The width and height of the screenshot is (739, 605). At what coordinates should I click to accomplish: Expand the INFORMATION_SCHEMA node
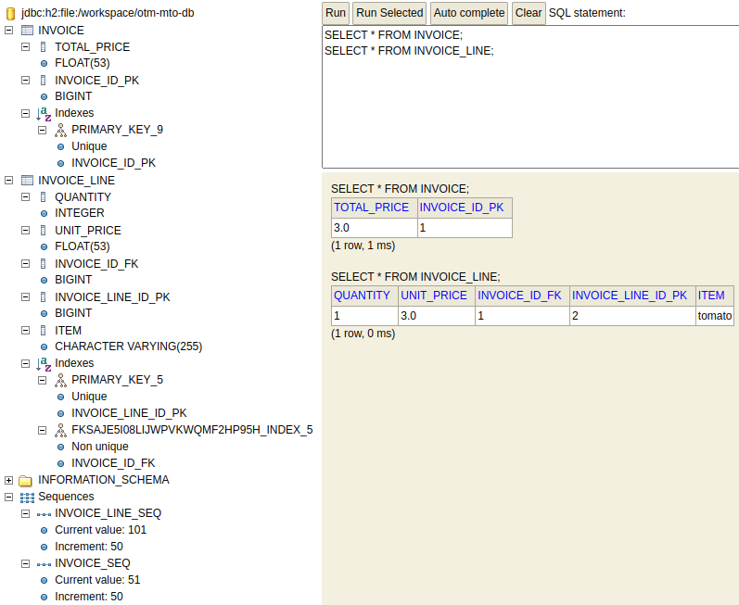(x=9, y=481)
